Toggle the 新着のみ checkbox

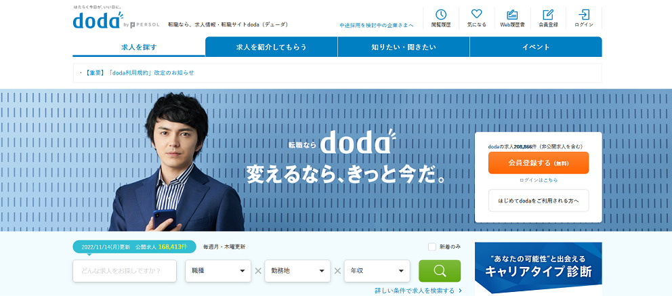pos(432,247)
